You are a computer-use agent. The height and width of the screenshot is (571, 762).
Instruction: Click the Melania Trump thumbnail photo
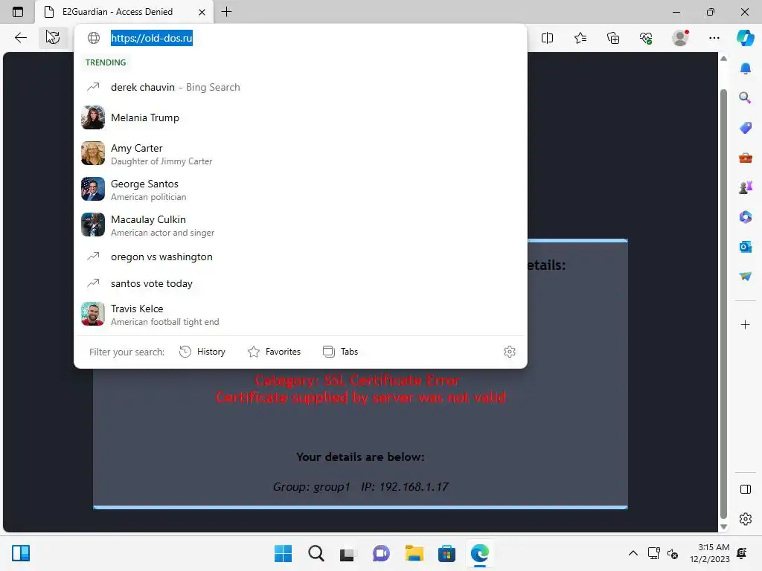click(93, 117)
